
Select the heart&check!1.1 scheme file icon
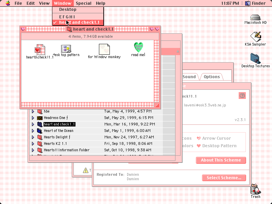pos(40,49)
